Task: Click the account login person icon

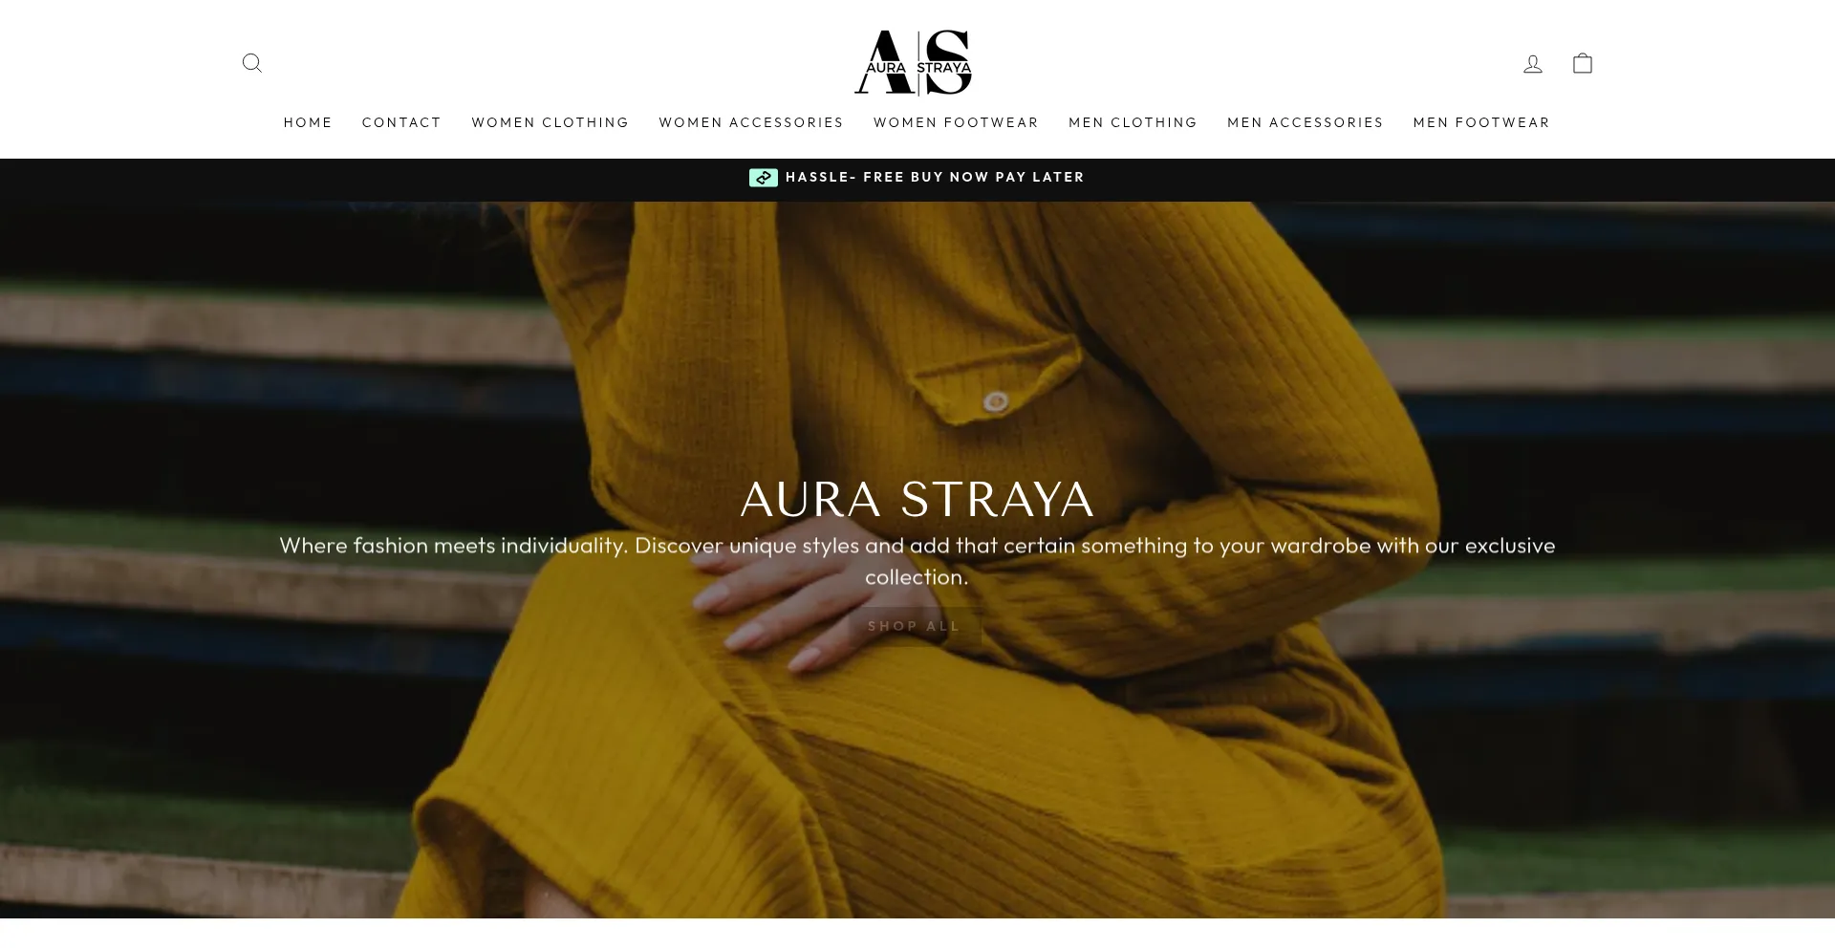Action: tap(1533, 63)
